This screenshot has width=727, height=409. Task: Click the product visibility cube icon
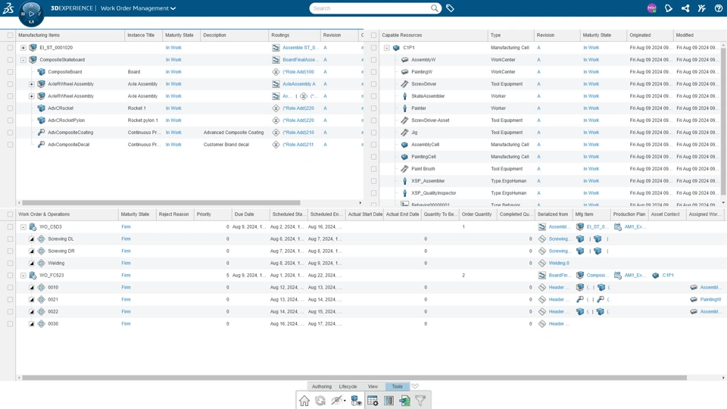(x=356, y=401)
